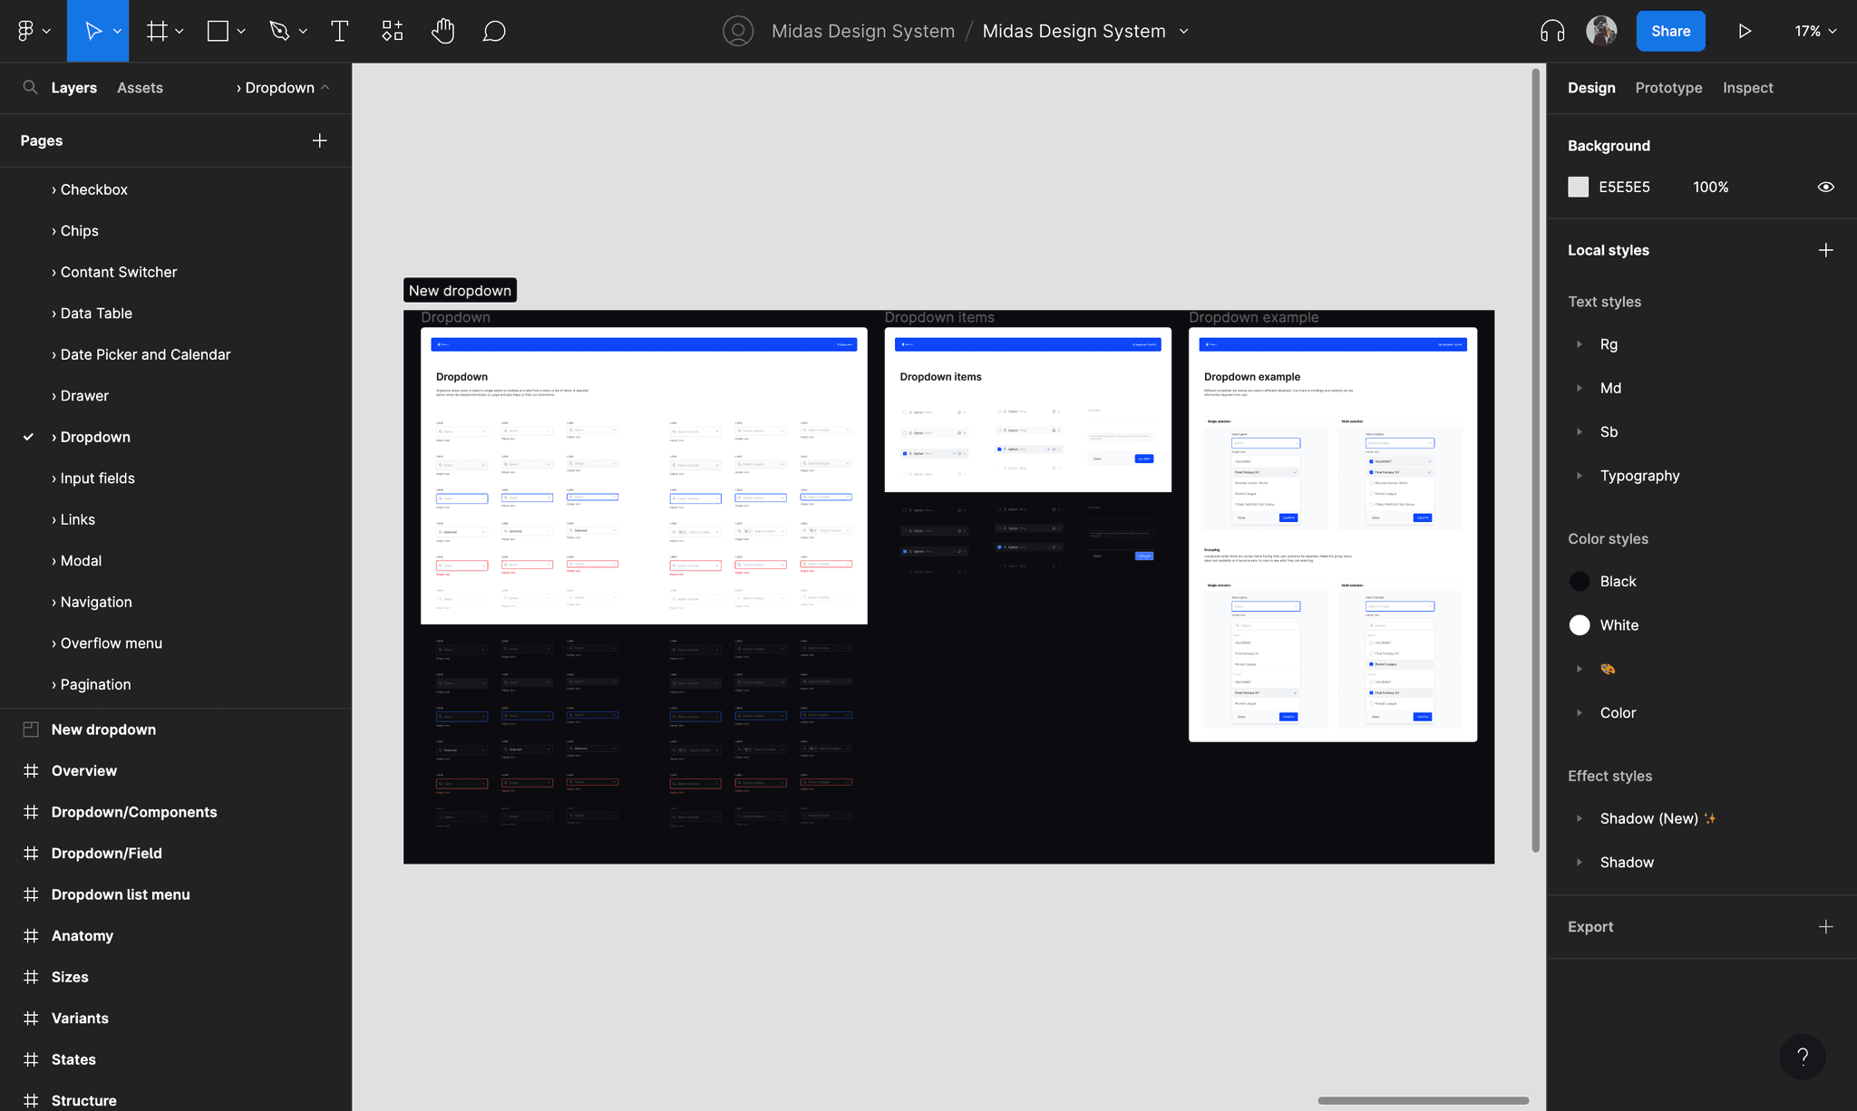Screen dimensions: 1857x1111
Task: Expand the Shadow (New) effect styles
Action: [x=1580, y=818]
